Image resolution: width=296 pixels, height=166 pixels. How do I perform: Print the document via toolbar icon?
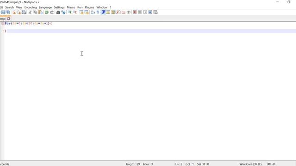pyautogui.click(x=24, y=12)
